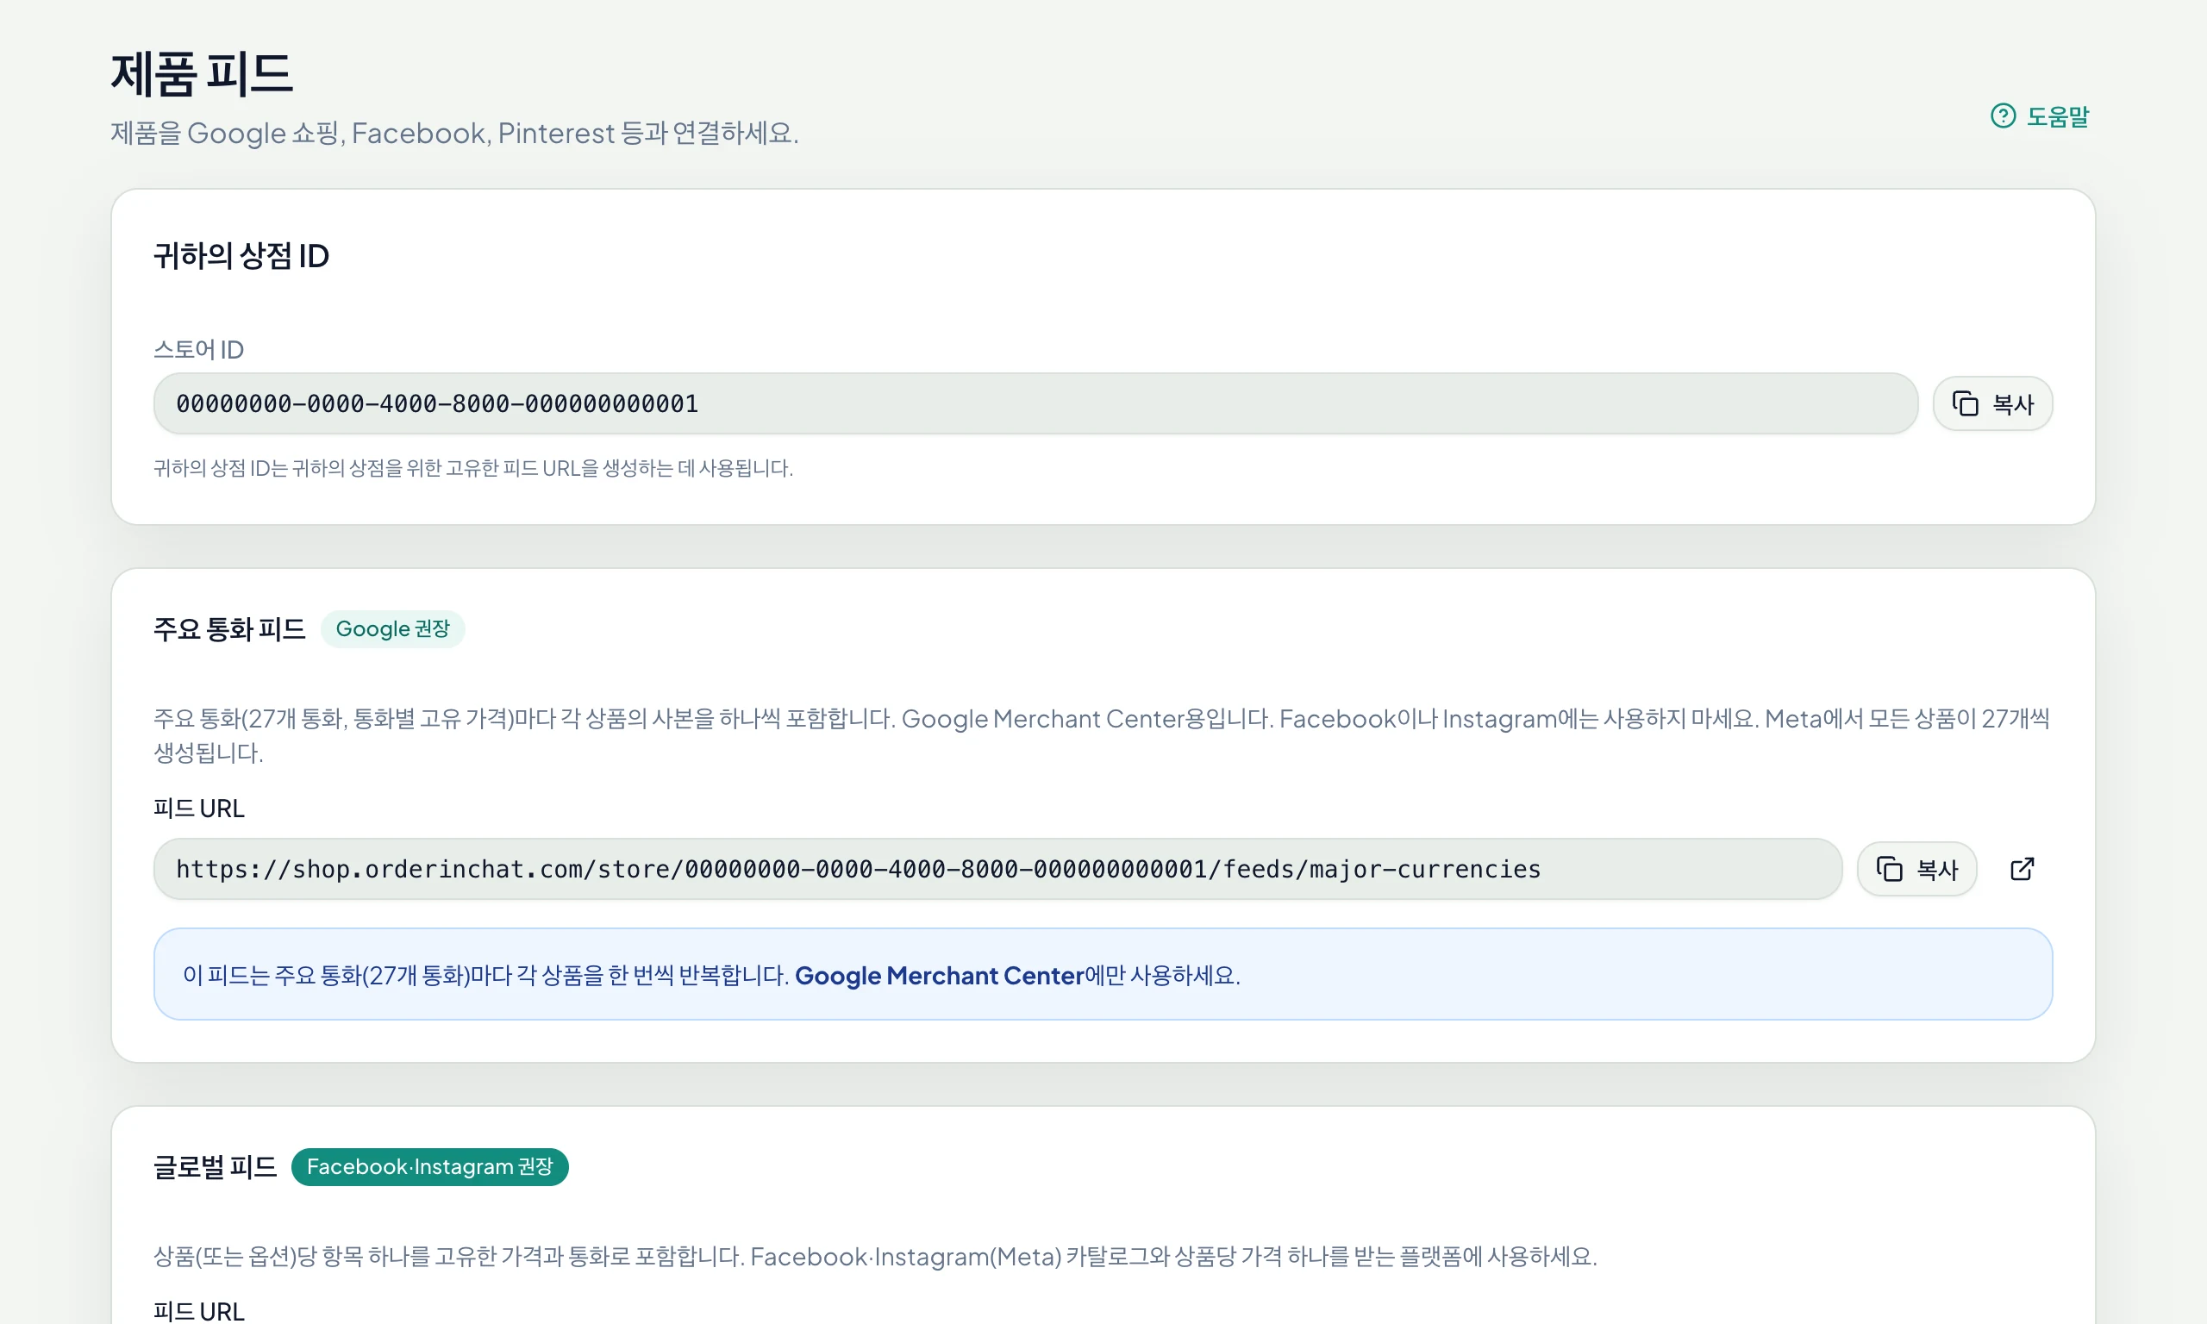Click the 주요 통화 피드 heading
Image resolution: width=2207 pixels, height=1324 pixels.
coord(229,629)
